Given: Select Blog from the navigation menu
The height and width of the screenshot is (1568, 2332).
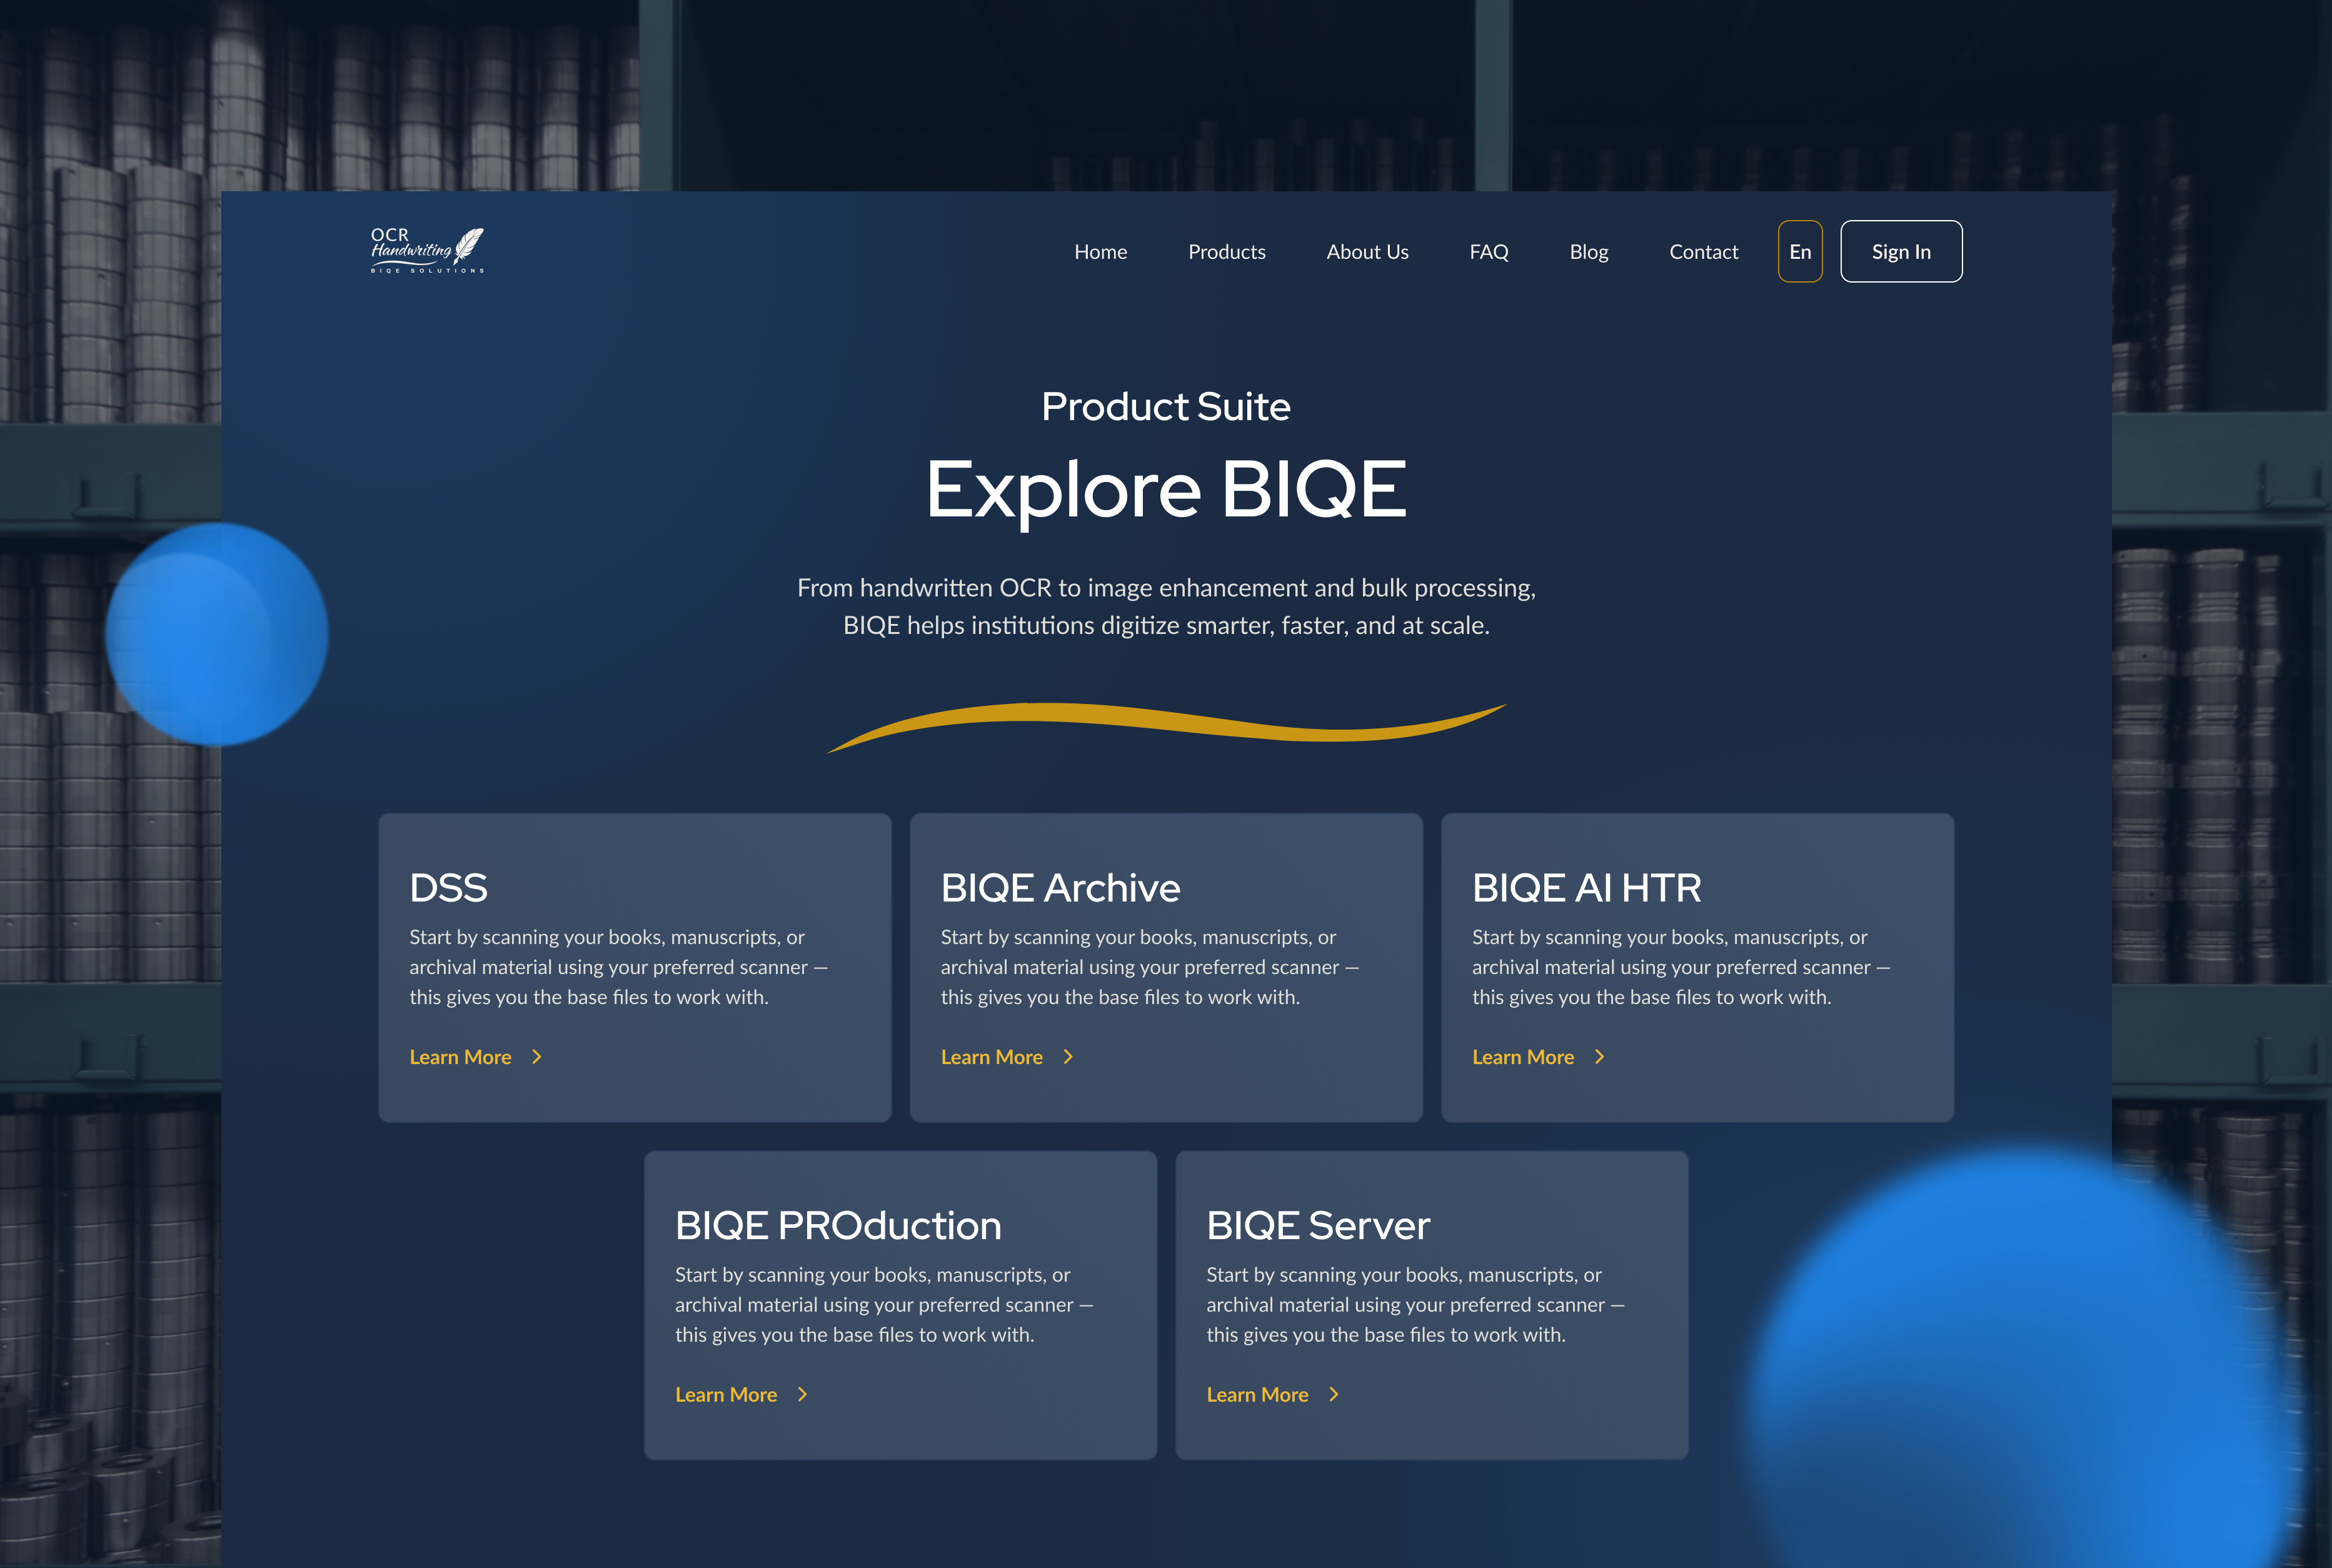Looking at the screenshot, I should click(1589, 251).
